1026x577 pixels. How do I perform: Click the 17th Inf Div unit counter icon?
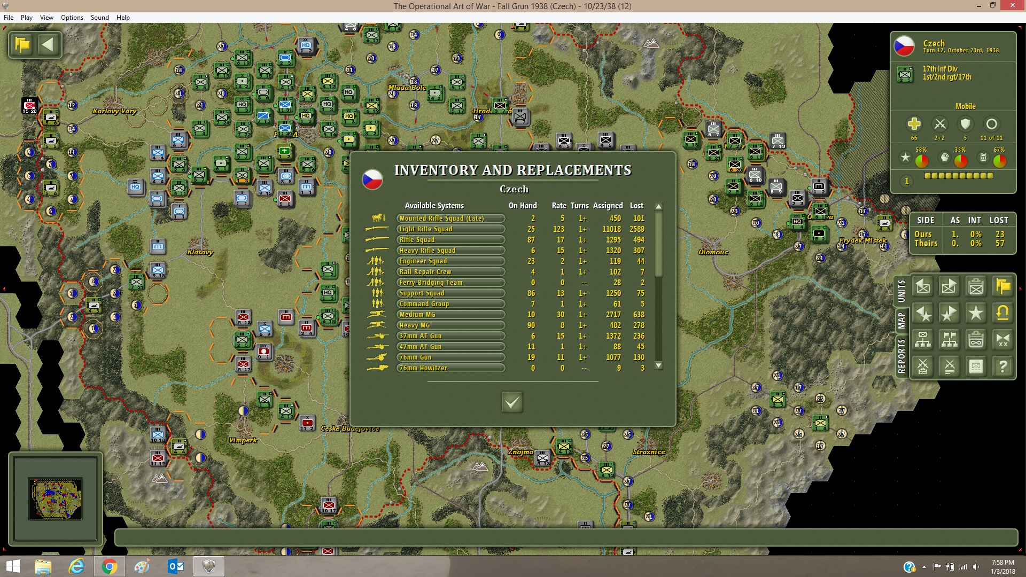coord(905,74)
